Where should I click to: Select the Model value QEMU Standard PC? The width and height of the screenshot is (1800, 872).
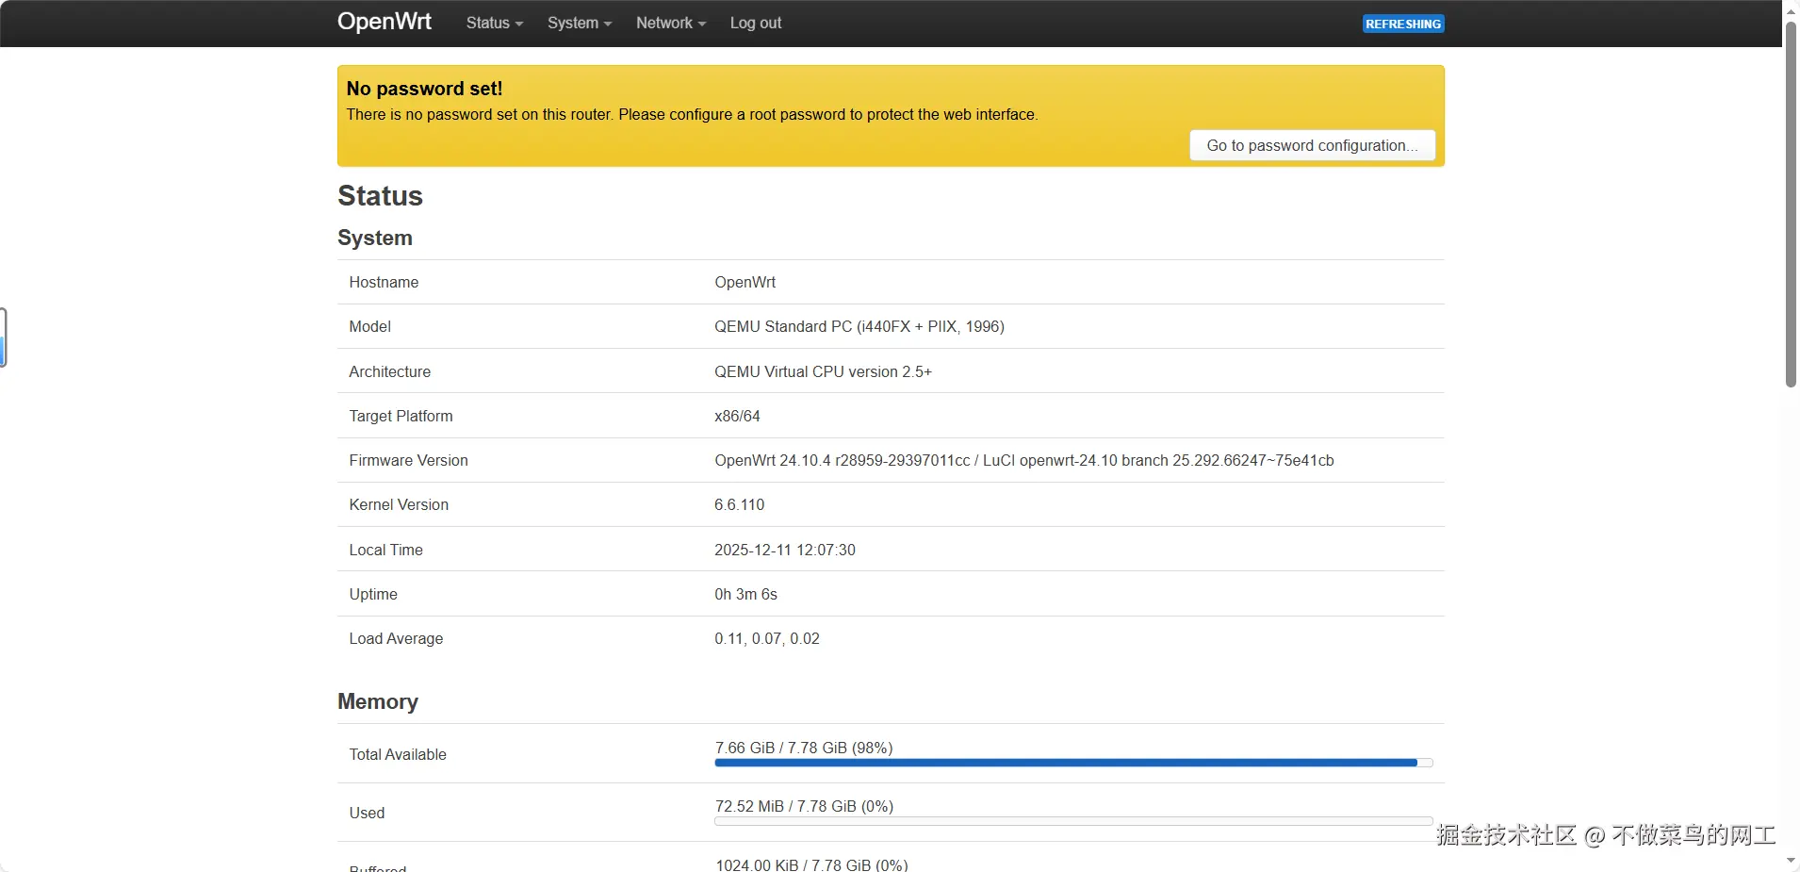point(859,326)
